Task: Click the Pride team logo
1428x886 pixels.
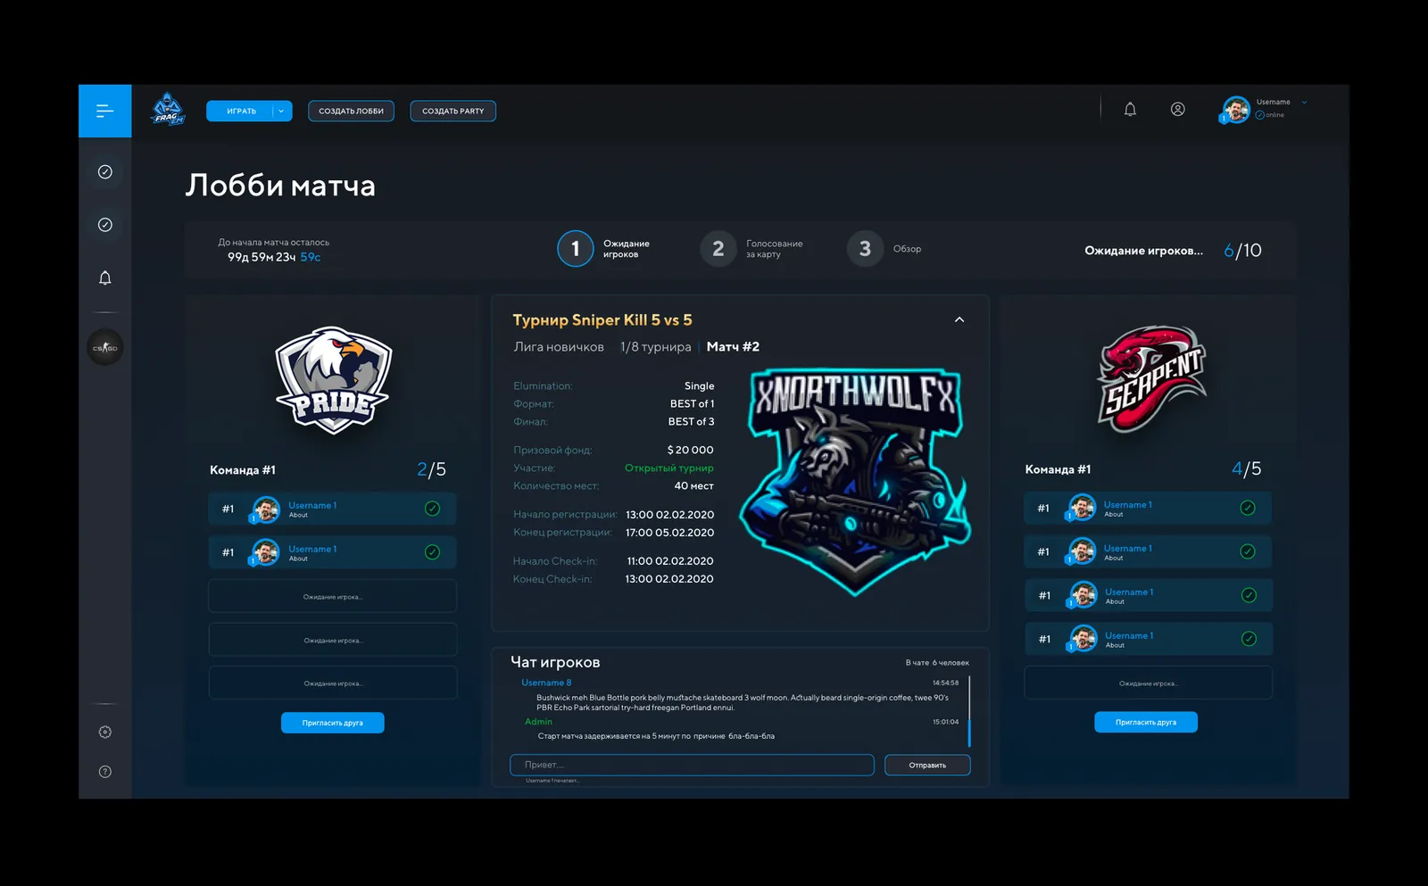Action: point(333,381)
